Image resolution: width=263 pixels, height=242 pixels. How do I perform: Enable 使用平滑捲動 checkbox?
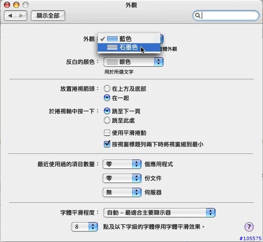(107, 133)
